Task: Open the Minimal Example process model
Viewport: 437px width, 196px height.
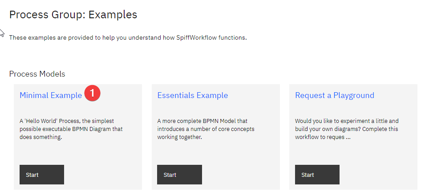Action: click(x=51, y=95)
